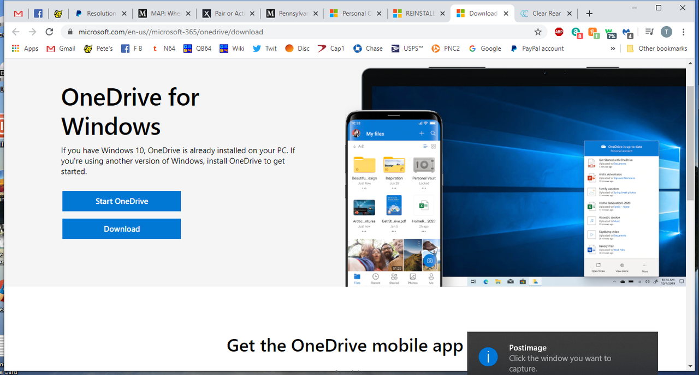This screenshot has width=699, height=375.
Task: Open the Other bookmarks folder
Action: coord(657,49)
